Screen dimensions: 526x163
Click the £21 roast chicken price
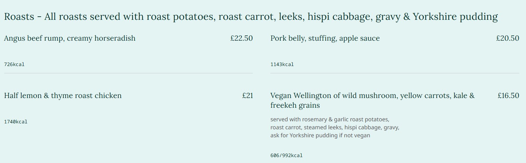point(248,96)
